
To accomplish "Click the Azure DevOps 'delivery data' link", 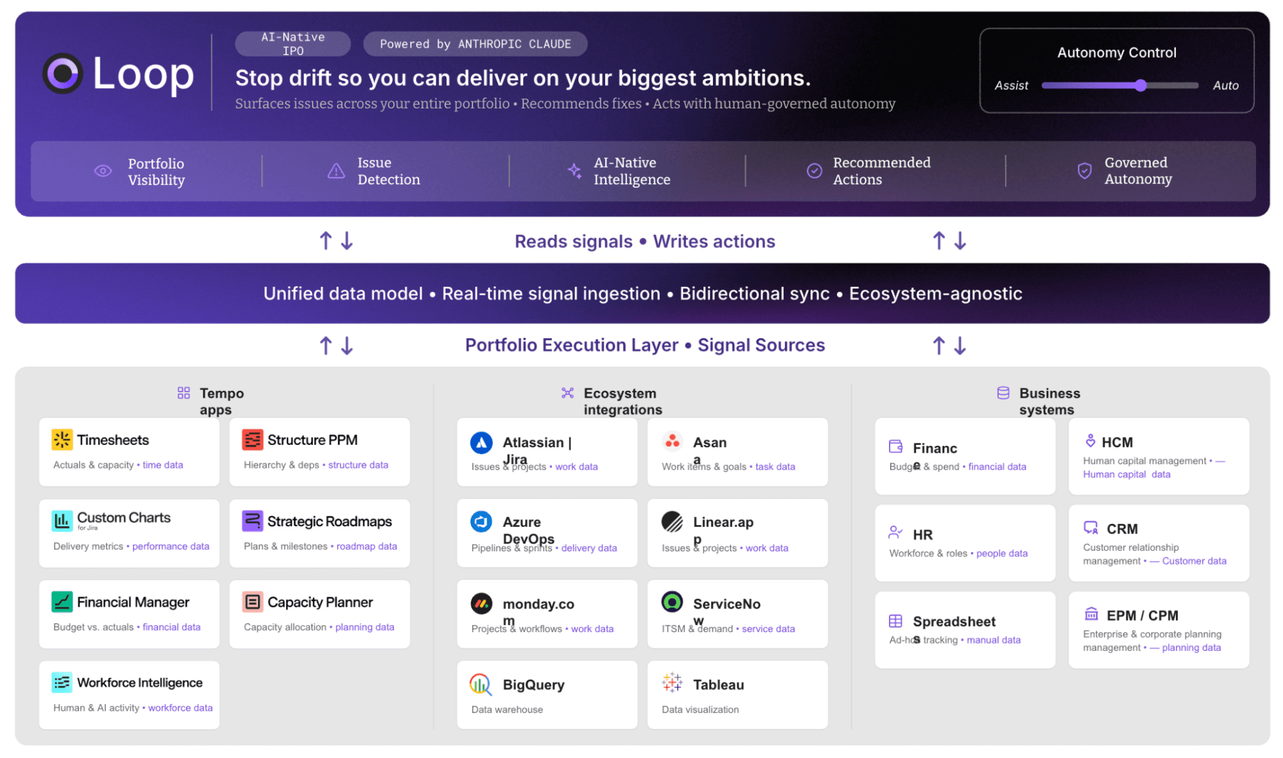I will 589,548.
